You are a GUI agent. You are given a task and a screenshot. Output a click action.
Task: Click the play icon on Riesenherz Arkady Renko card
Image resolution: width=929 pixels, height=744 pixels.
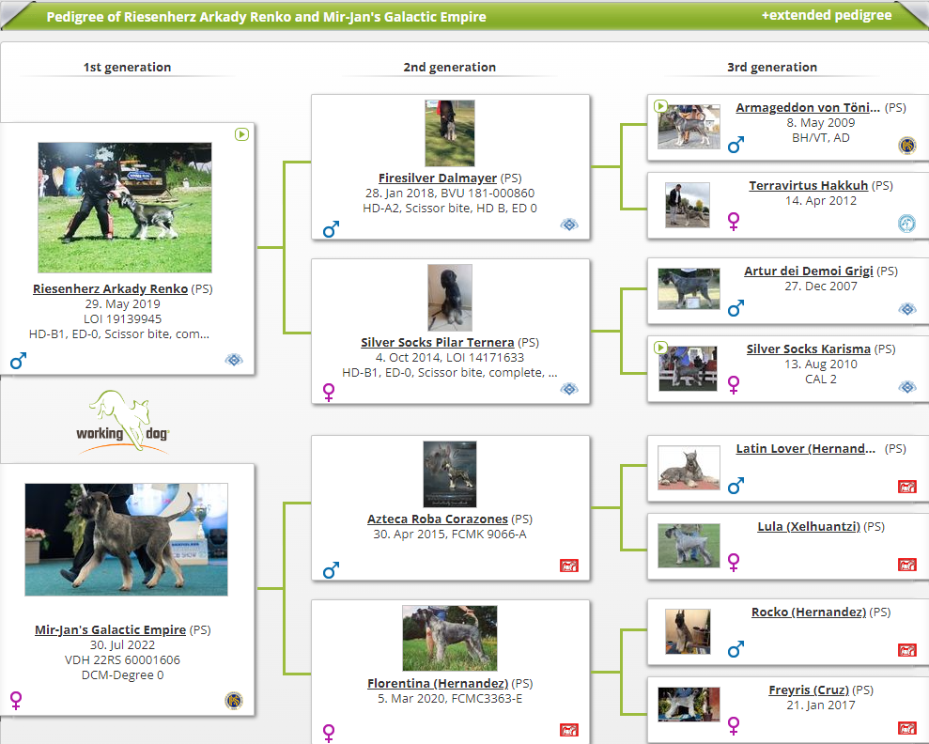pyautogui.click(x=241, y=134)
